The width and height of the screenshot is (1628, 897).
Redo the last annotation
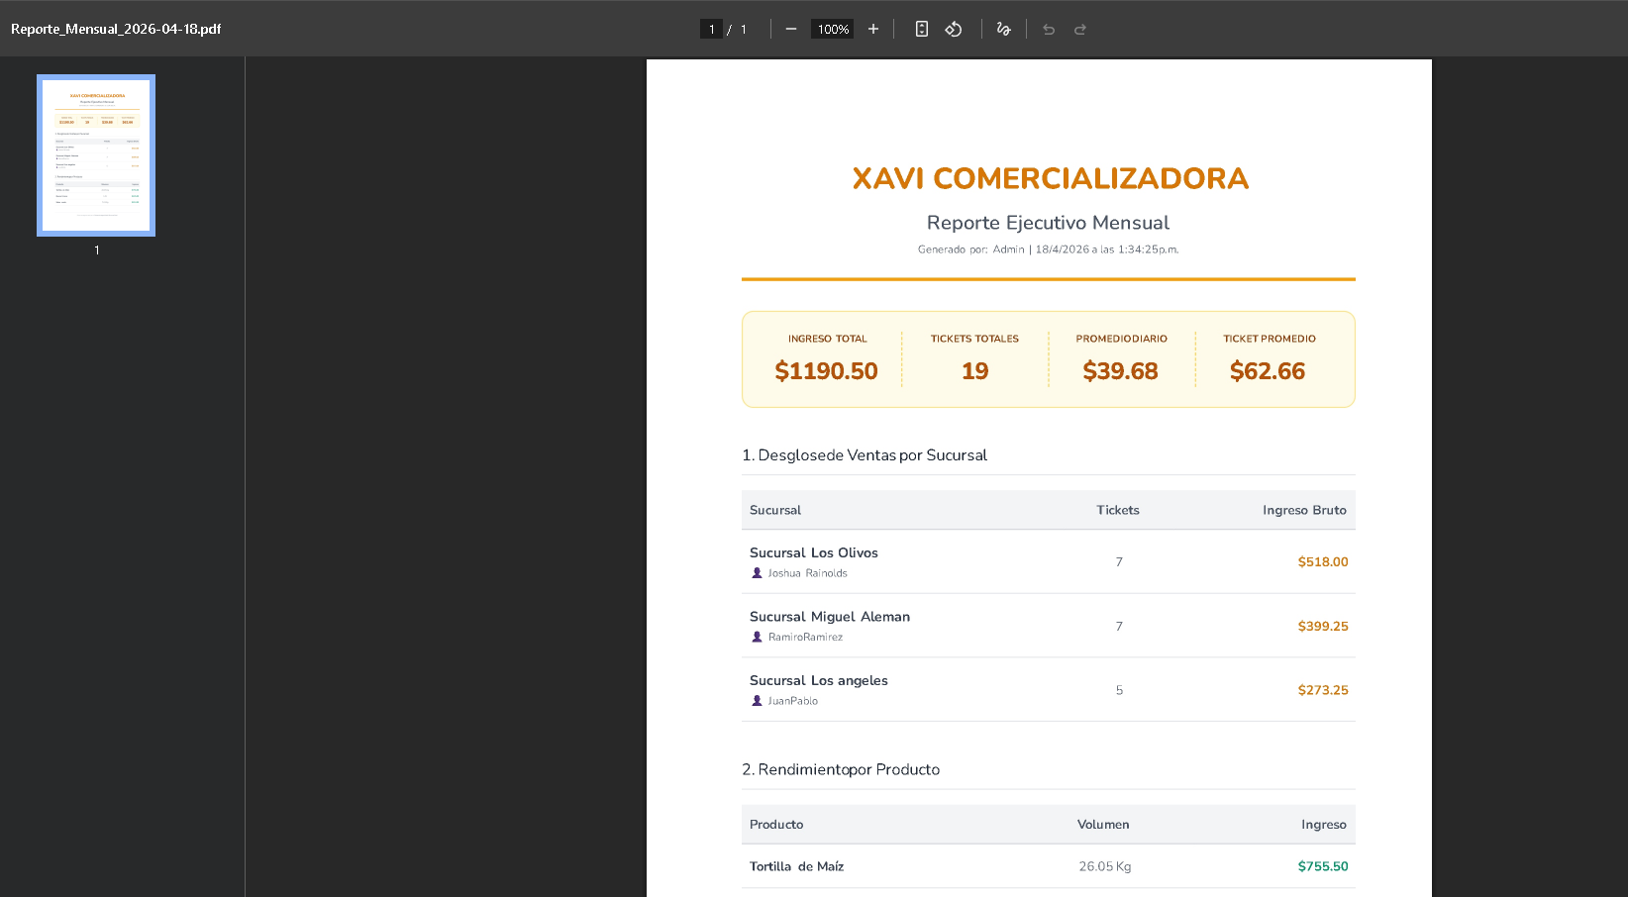1080,29
